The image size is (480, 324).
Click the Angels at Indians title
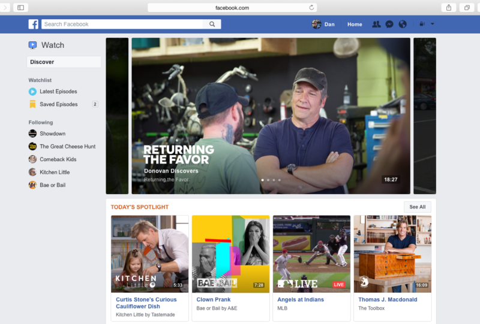point(301,299)
